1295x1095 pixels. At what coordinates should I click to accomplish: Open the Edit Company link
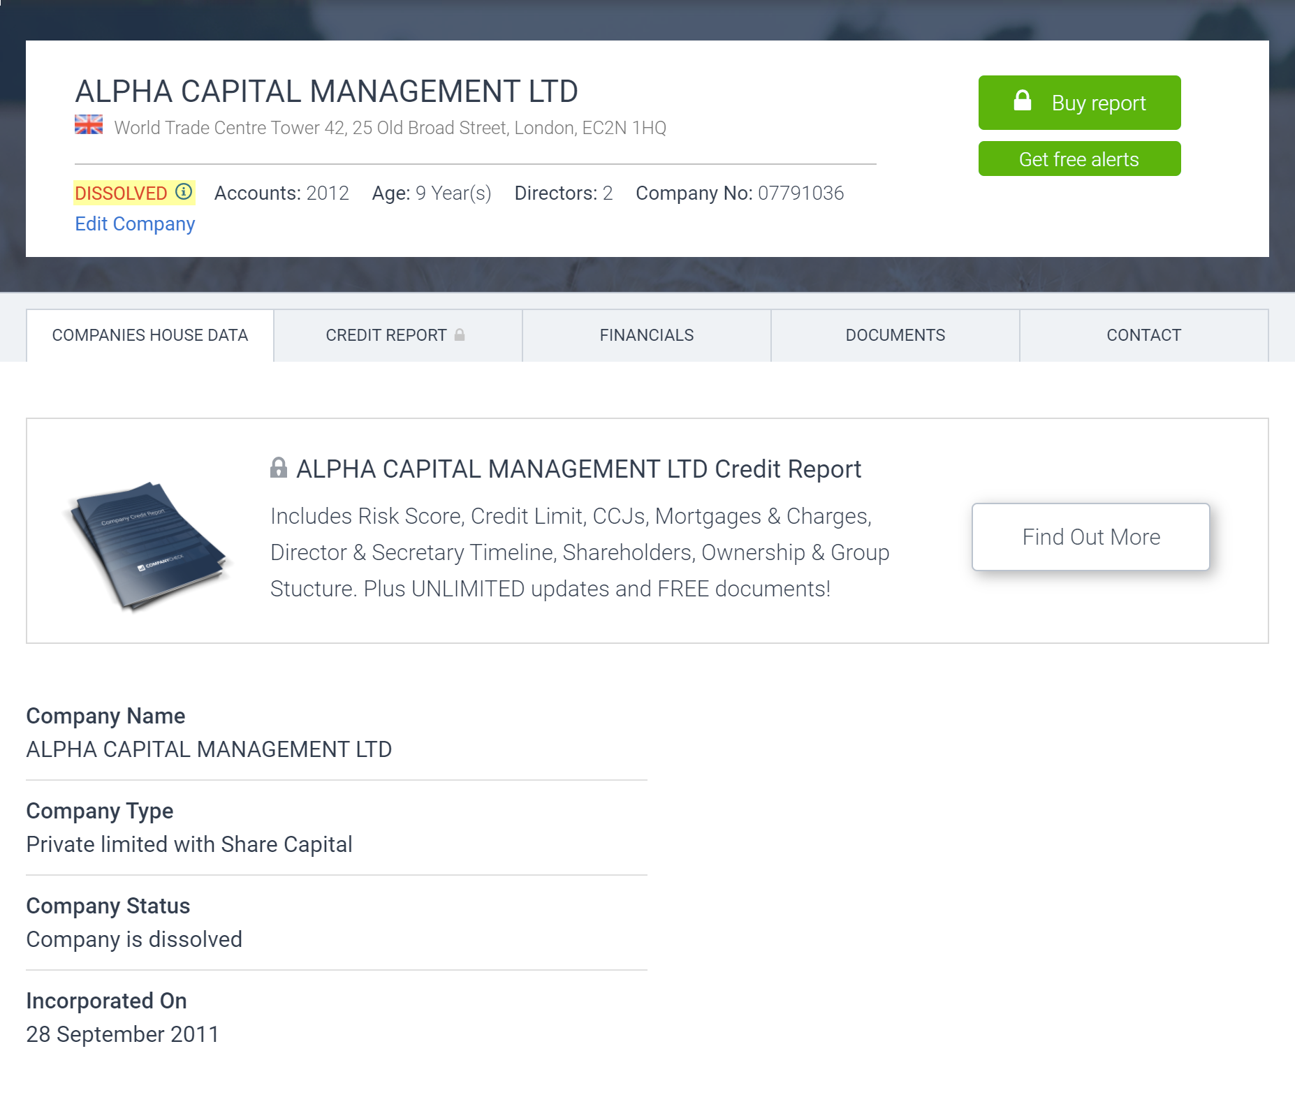click(135, 224)
